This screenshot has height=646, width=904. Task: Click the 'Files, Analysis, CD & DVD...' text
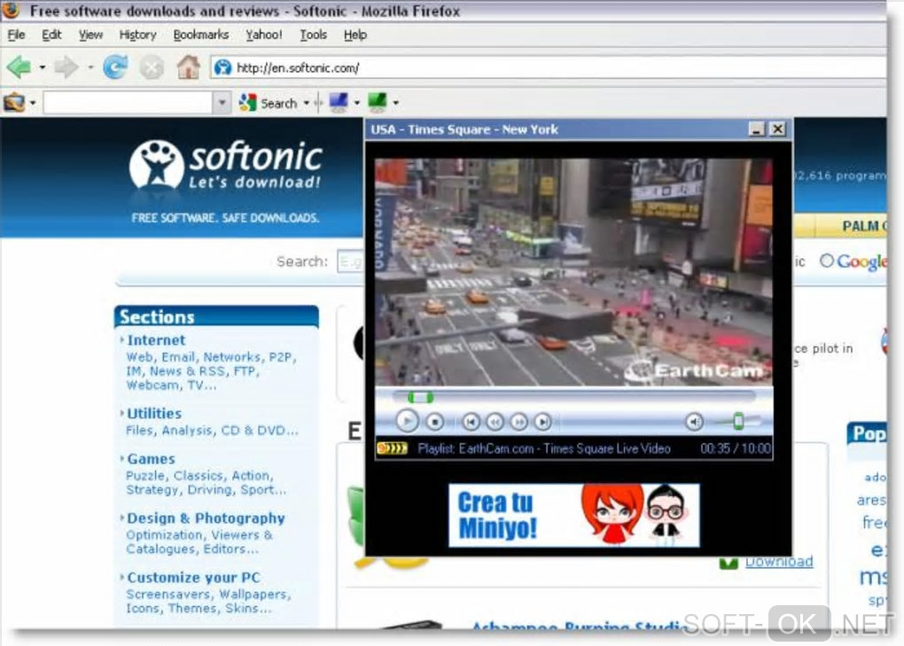click(x=212, y=431)
